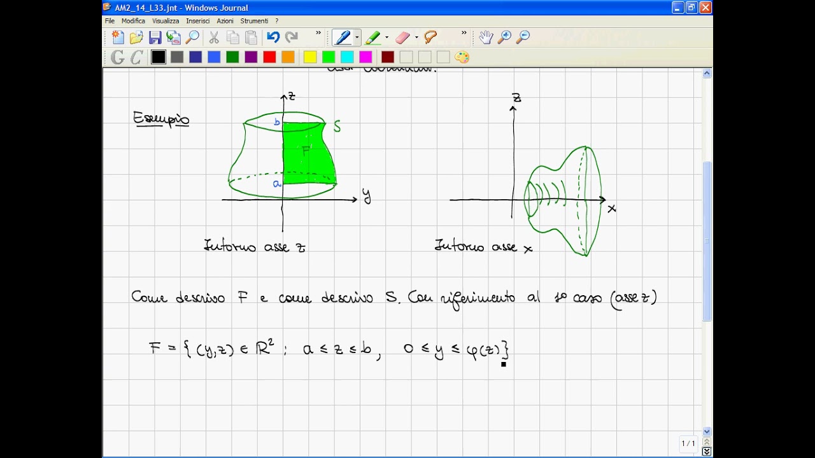
Task: Click the vertical scrollbar up arrow
Action: pos(707,74)
